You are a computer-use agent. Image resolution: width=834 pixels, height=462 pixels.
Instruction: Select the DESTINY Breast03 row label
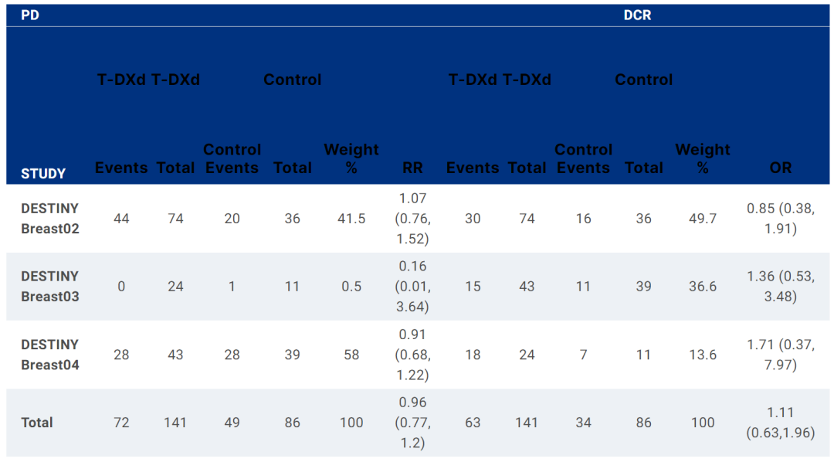pos(50,287)
